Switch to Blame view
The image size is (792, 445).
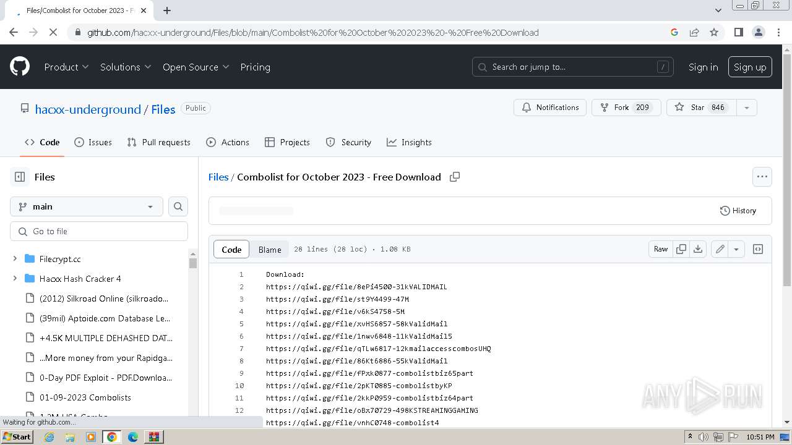[270, 249]
